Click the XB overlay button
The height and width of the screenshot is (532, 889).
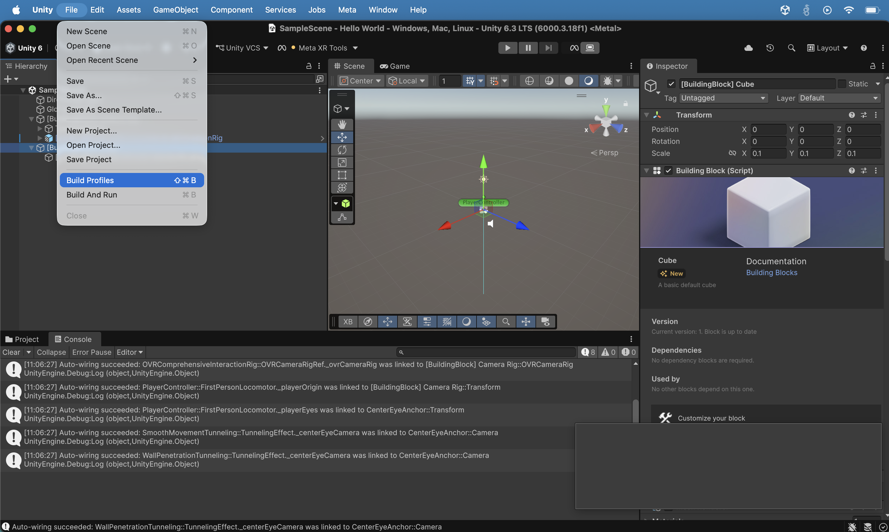[x=348, y=322]
